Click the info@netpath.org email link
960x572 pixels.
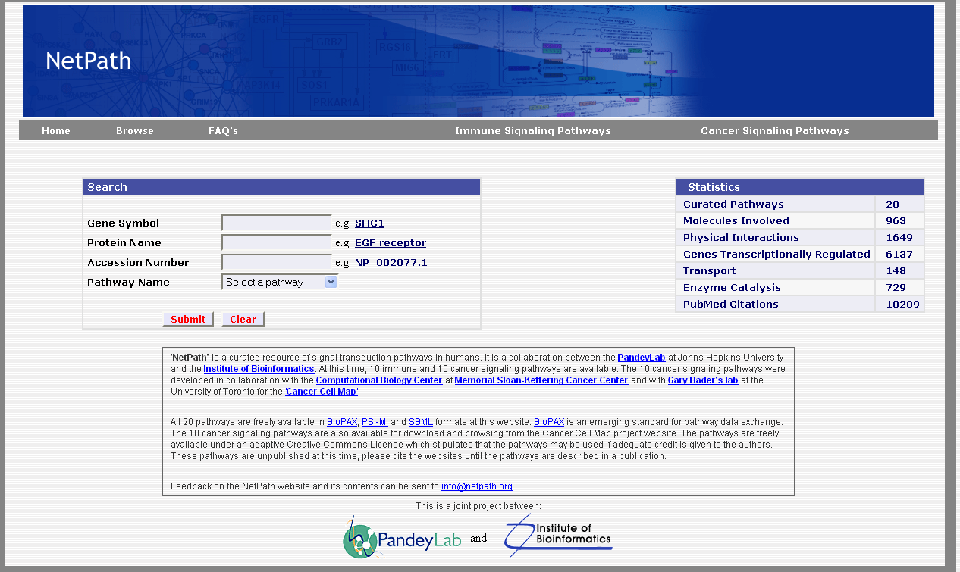click(477, 486)
